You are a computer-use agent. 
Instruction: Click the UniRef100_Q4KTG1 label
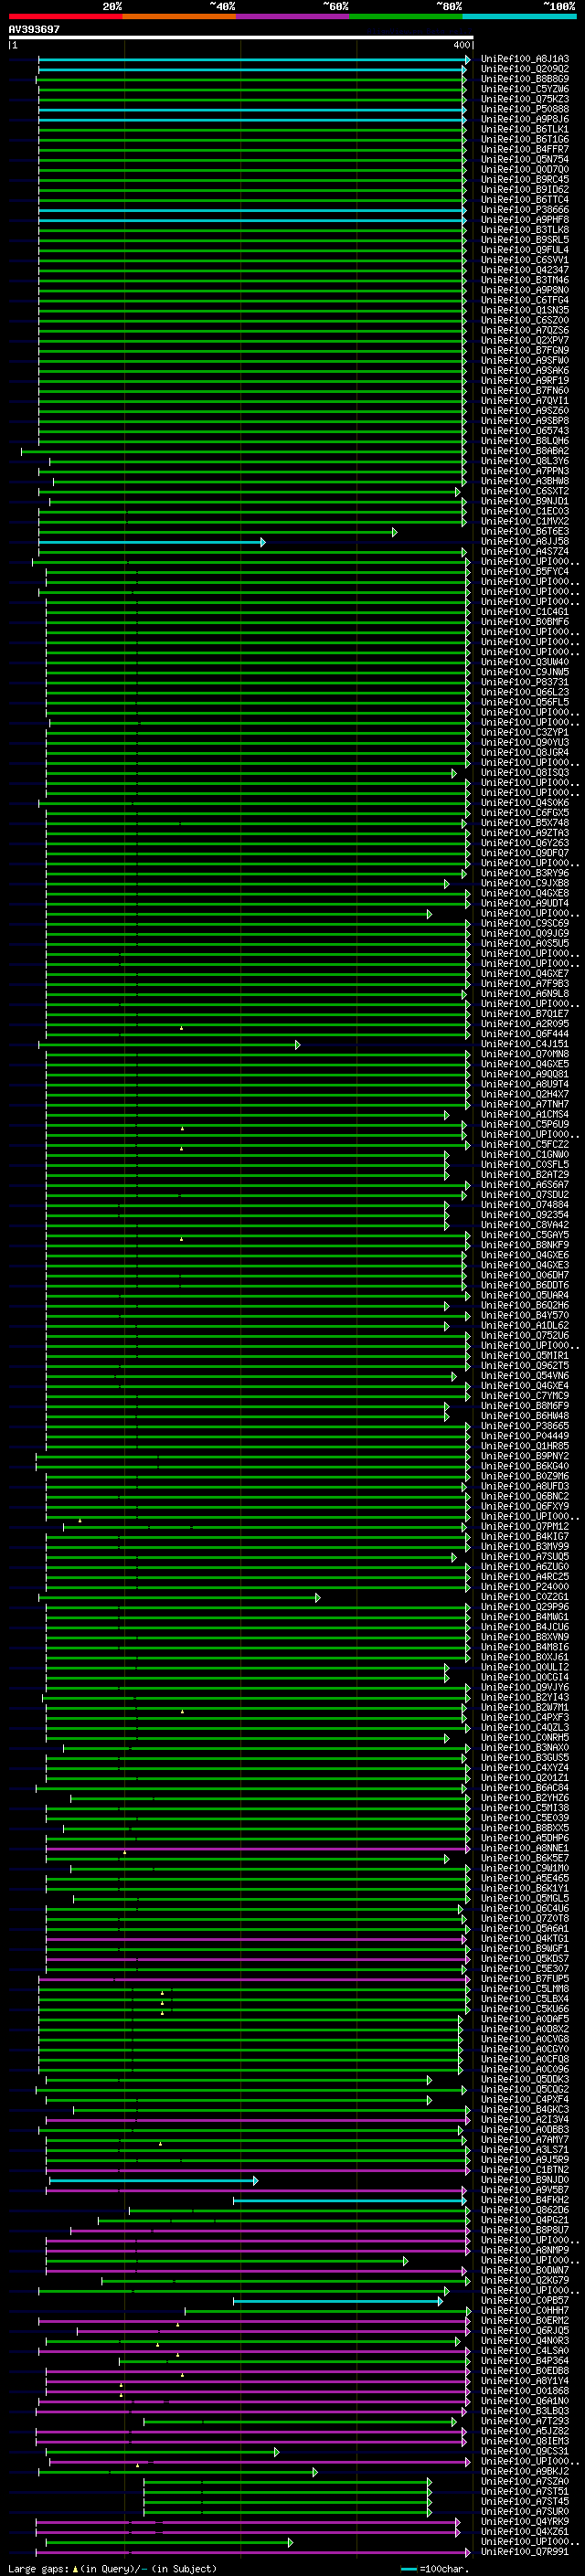point(525,1938)
